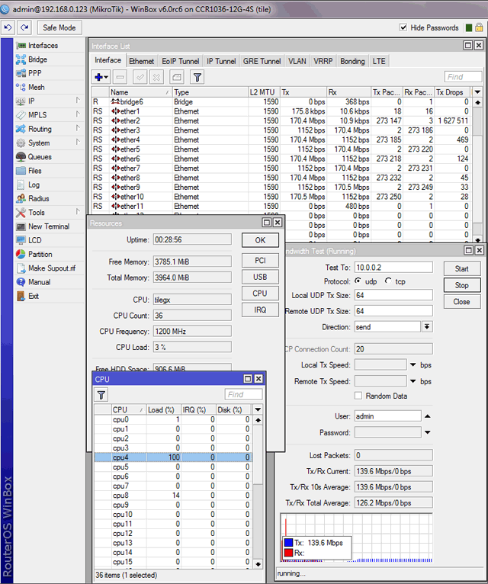This screenshot has width=488, height=584.
Task: Click the IRQ button in Resources
Action: click(x=260, y=310)
